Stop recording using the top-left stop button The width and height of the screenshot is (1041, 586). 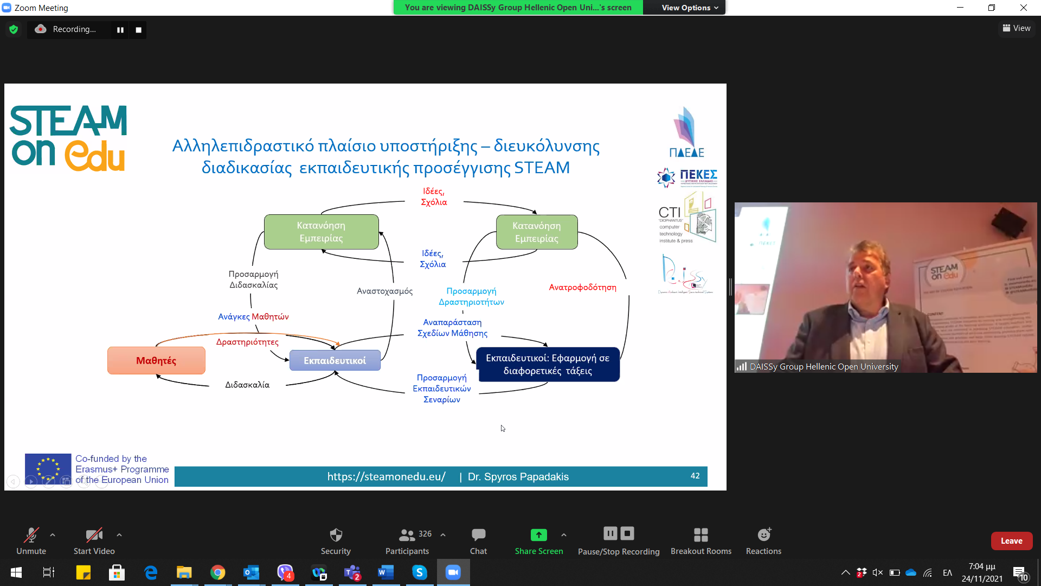point(139,30)
